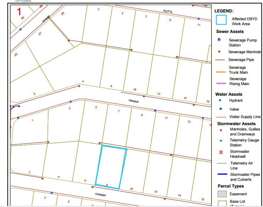Screen dimensions: 263x207
Task: Click the hydrant near lot 38
Action: [21, 29]
